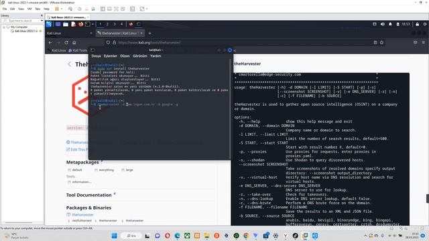Image resolution: width=429 pixels, height=241 pixels.
Task: Open the Kali notifications bell
Action: click(x=390, y=24)
